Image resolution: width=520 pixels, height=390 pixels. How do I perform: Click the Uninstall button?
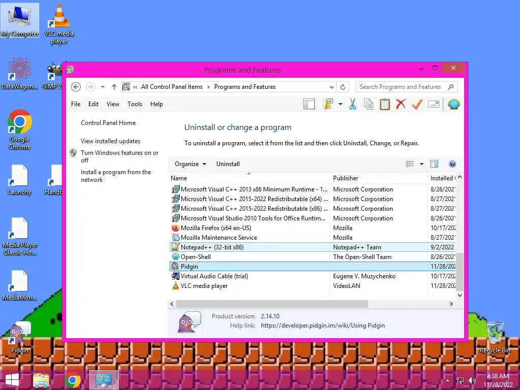tap(228, 164)
